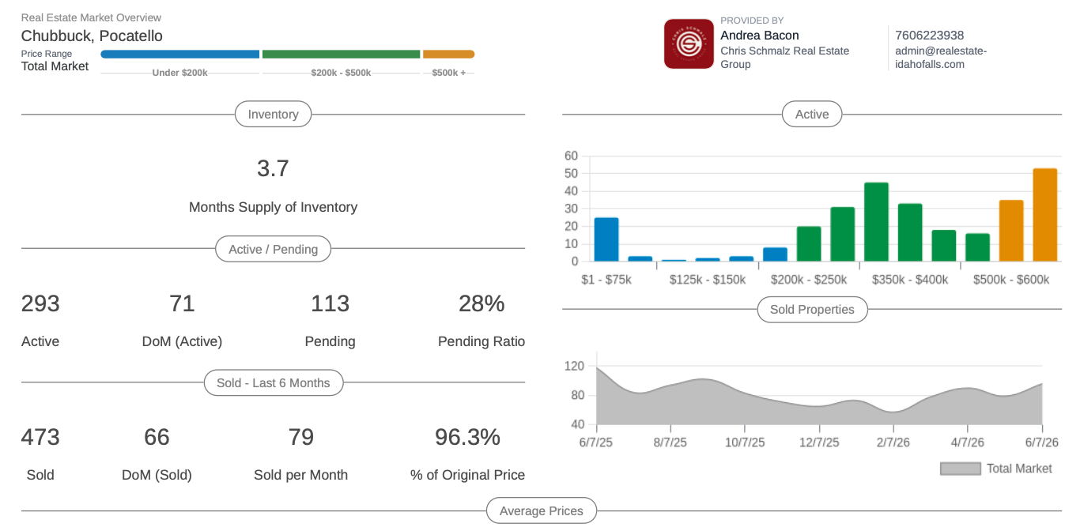Select the orange $500k+ price range bar
This screenshot has height=531, width=1084.
(x=448, y=55)
